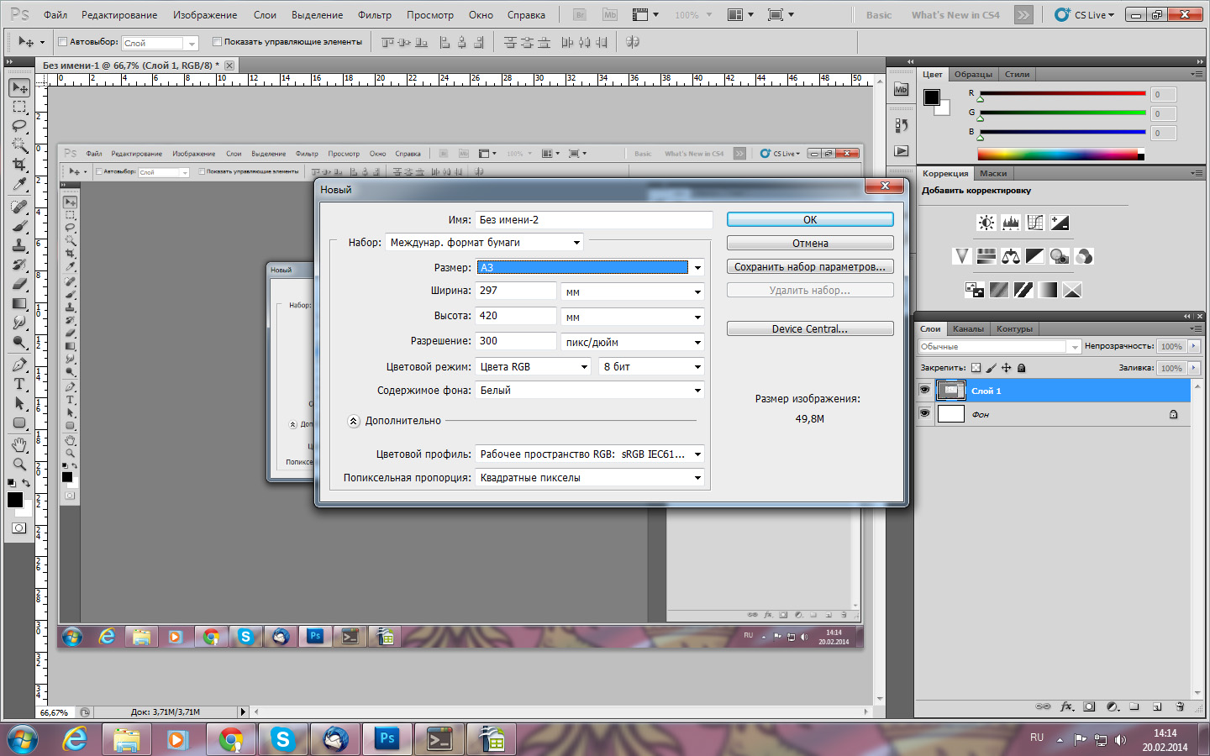Select the Clone Stamp tool
This screenshot has height=756, width=1210.
[x=19, y=245]
